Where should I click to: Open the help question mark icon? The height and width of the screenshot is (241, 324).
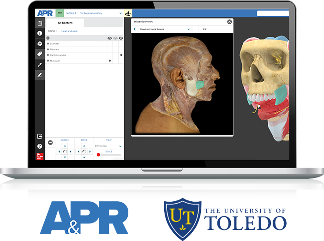coord(40,146)
